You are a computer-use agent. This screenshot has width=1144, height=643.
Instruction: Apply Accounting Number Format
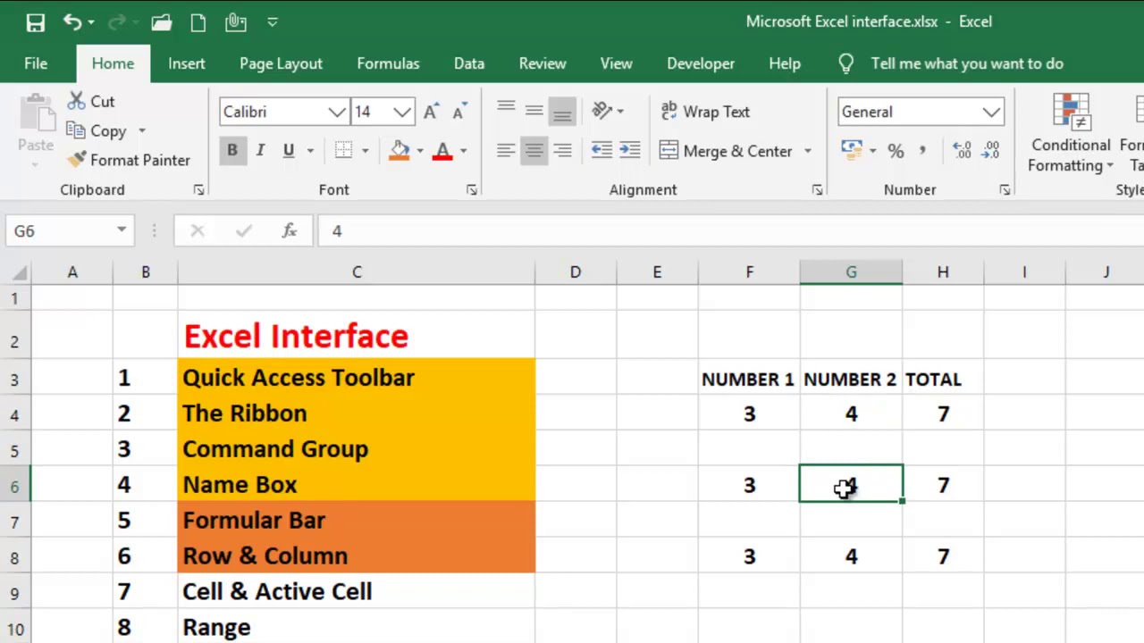point(852,151)
